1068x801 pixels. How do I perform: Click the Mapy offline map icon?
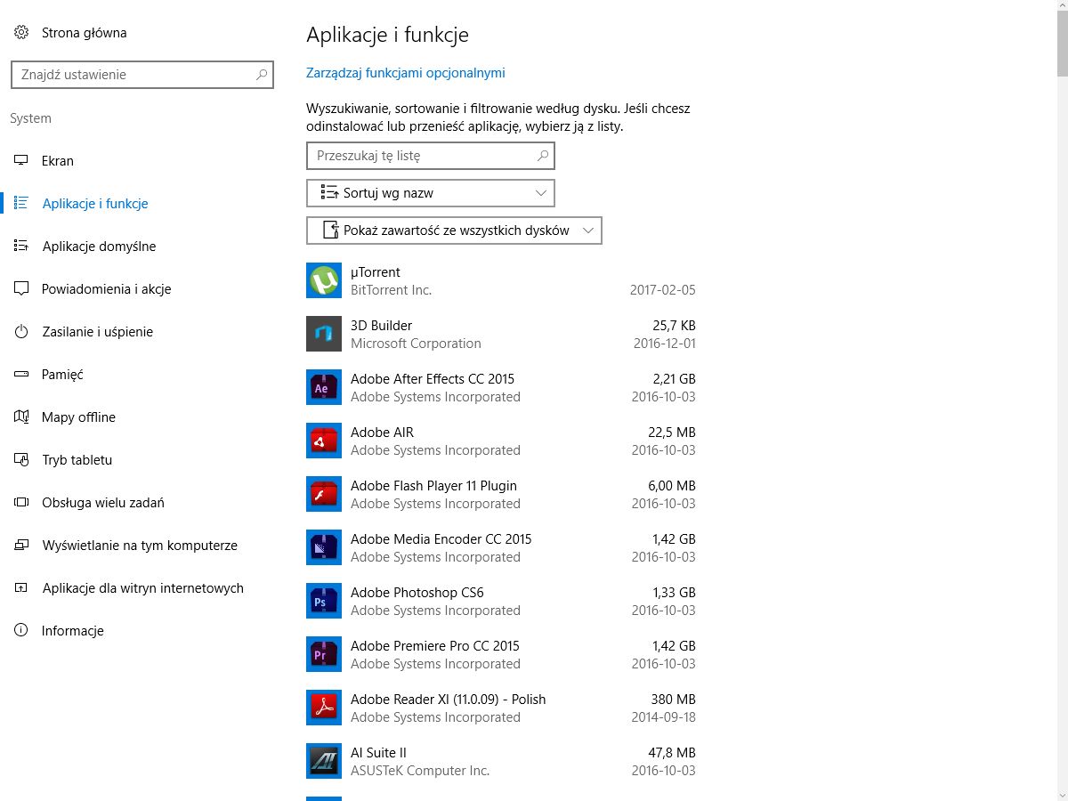(x=21, y=417)
